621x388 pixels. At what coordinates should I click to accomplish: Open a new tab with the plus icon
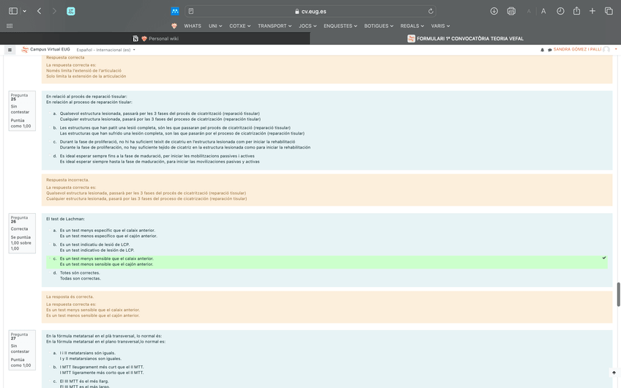pos(592,11)
